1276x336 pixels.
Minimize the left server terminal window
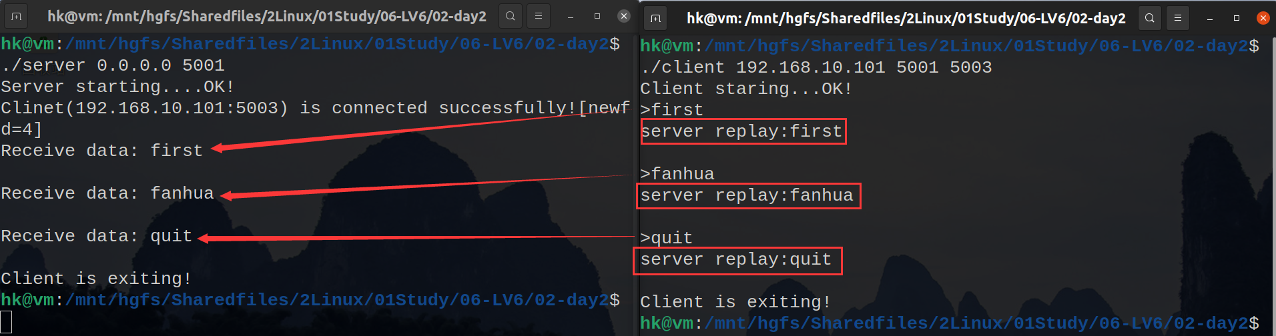pyautogui.click(x=571, y=17)
